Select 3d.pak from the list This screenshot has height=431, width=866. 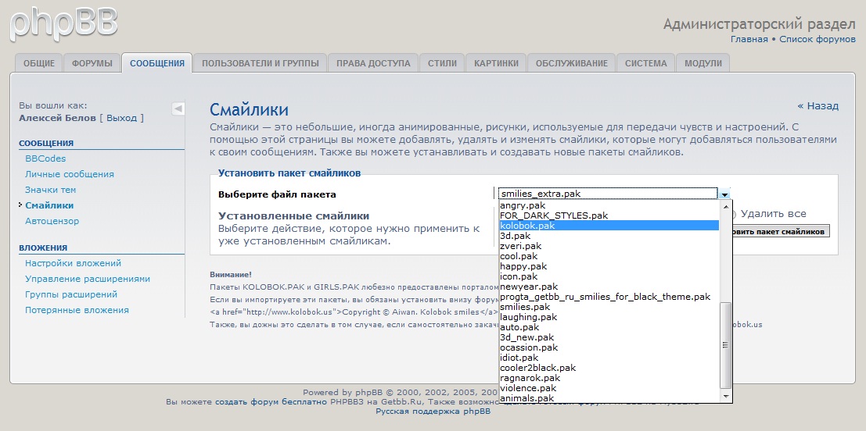pos(609,236)
